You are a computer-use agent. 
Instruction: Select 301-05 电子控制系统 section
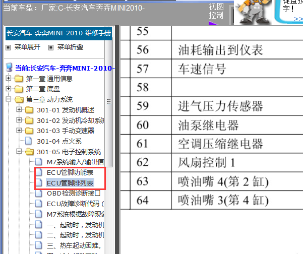[69, 152]
